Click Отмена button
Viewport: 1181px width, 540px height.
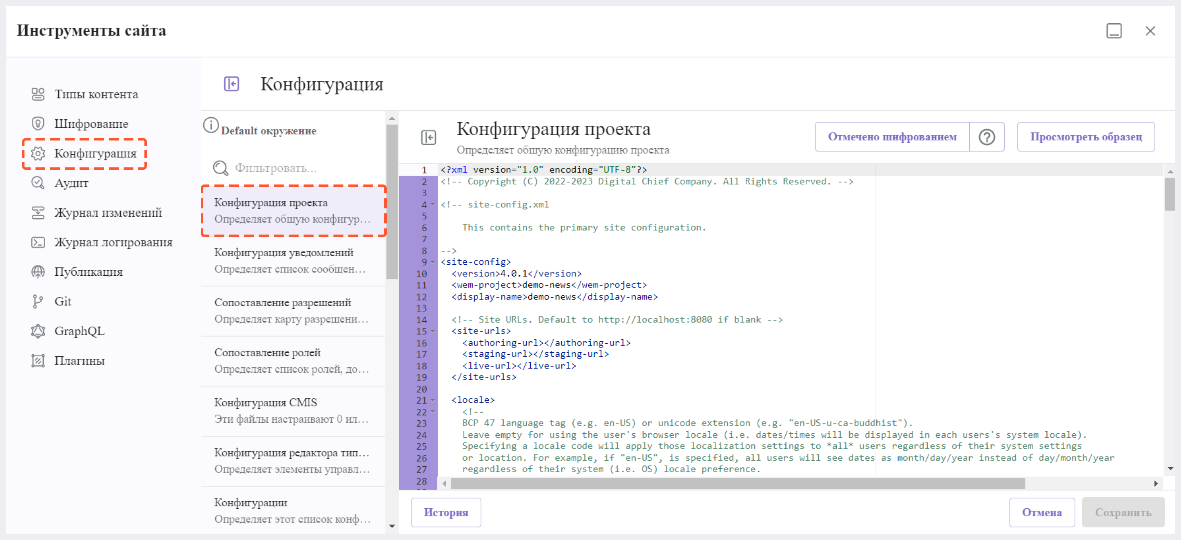[x=1041, y=512]
